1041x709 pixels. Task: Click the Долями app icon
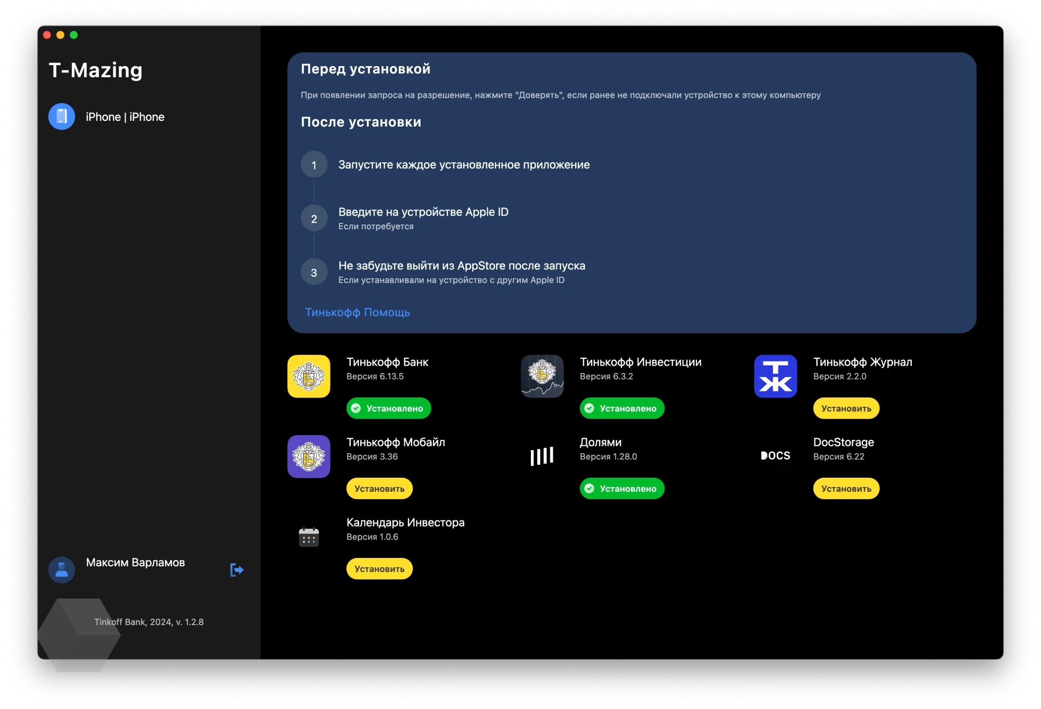(542, 456)
